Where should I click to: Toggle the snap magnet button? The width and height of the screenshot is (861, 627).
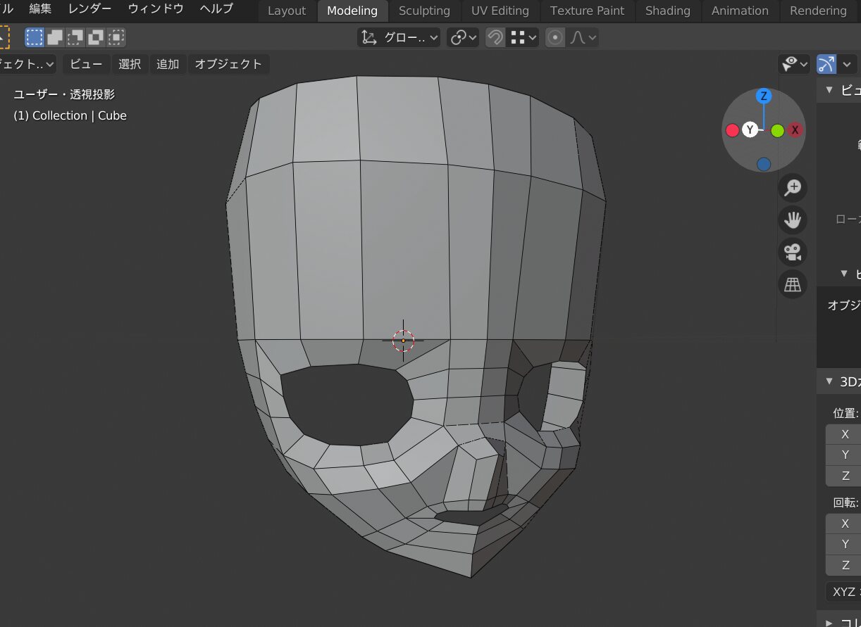495,37
